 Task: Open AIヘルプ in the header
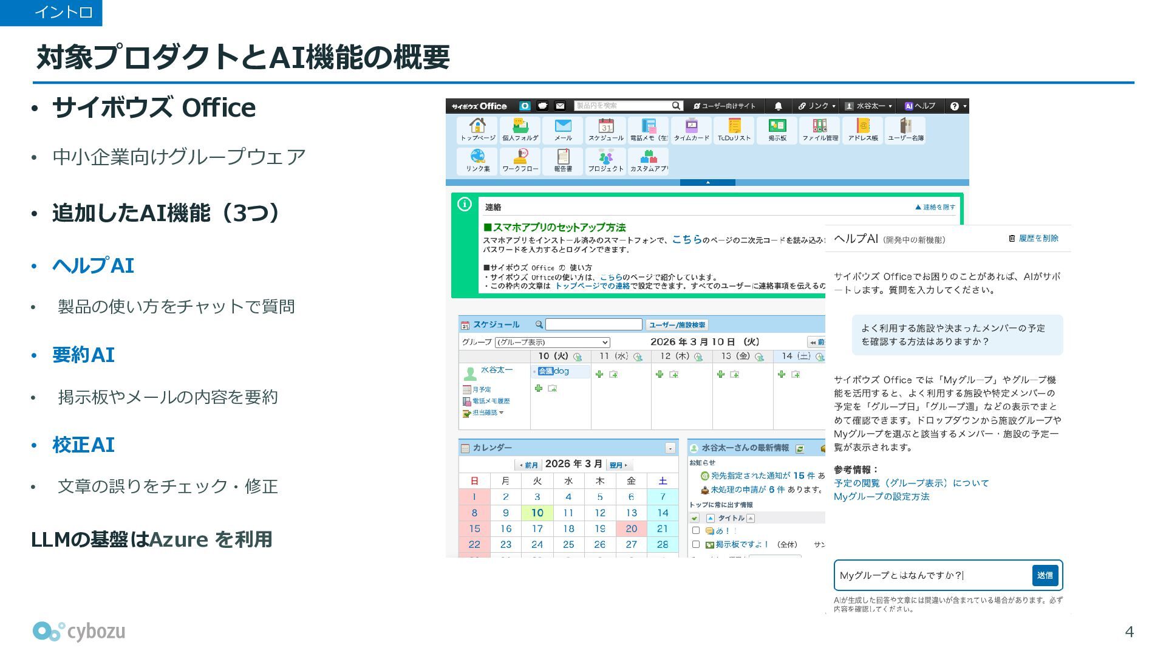point(920,106)
